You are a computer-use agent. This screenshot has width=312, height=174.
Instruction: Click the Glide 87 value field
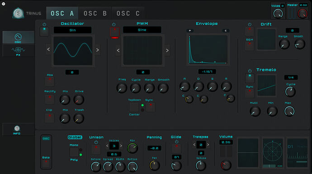point(176,157)
